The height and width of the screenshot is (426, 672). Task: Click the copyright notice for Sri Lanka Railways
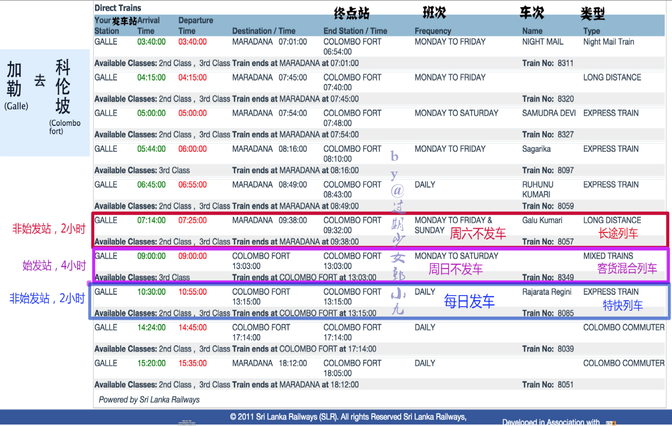348,417
